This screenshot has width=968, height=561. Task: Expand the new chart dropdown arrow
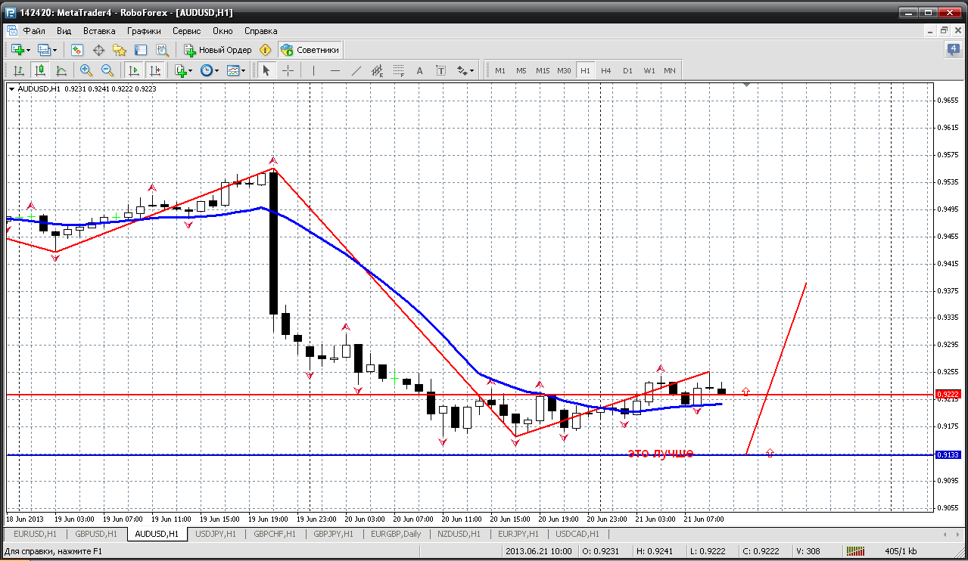(29, 51)
